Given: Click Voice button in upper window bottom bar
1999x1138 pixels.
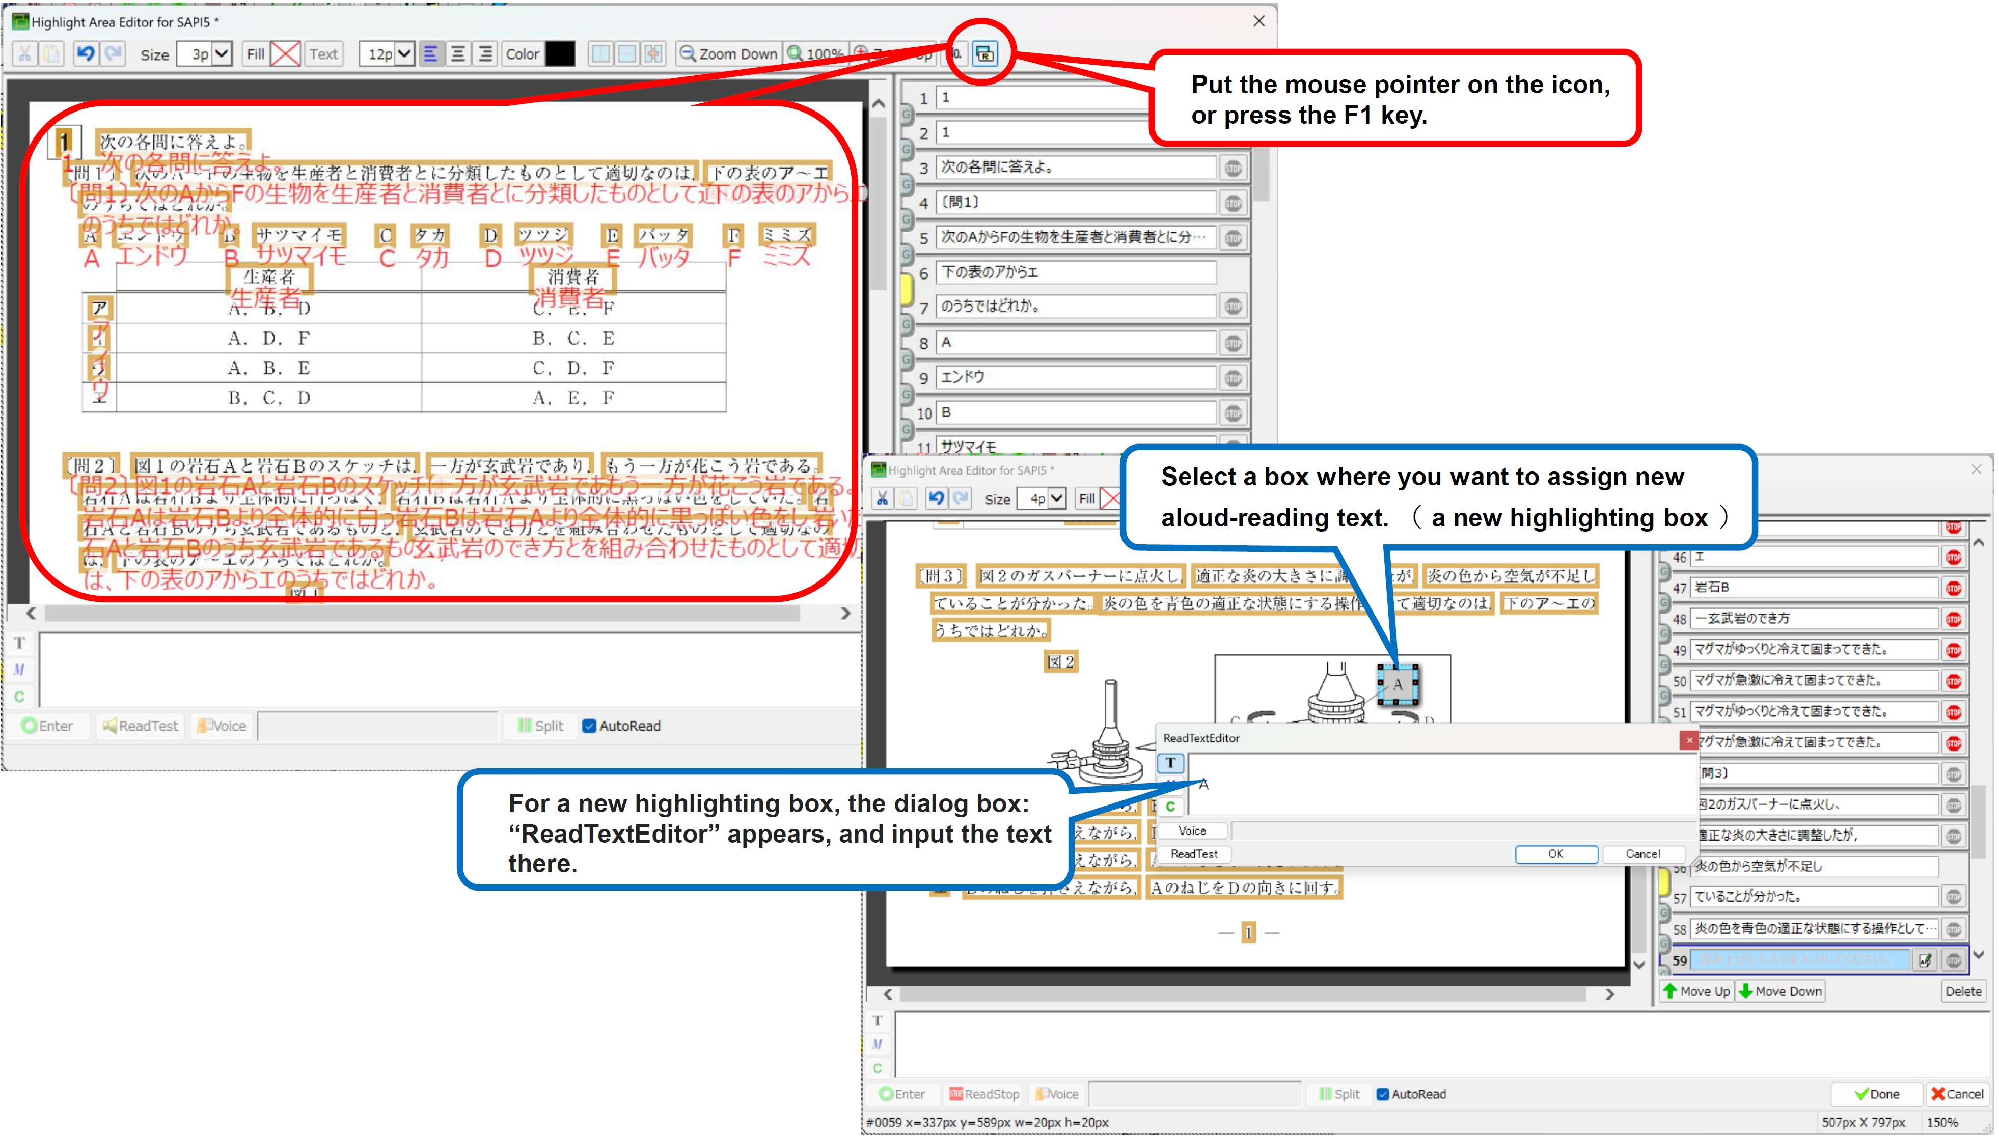Looking at the screenshot, I should [x=221, y=726].
